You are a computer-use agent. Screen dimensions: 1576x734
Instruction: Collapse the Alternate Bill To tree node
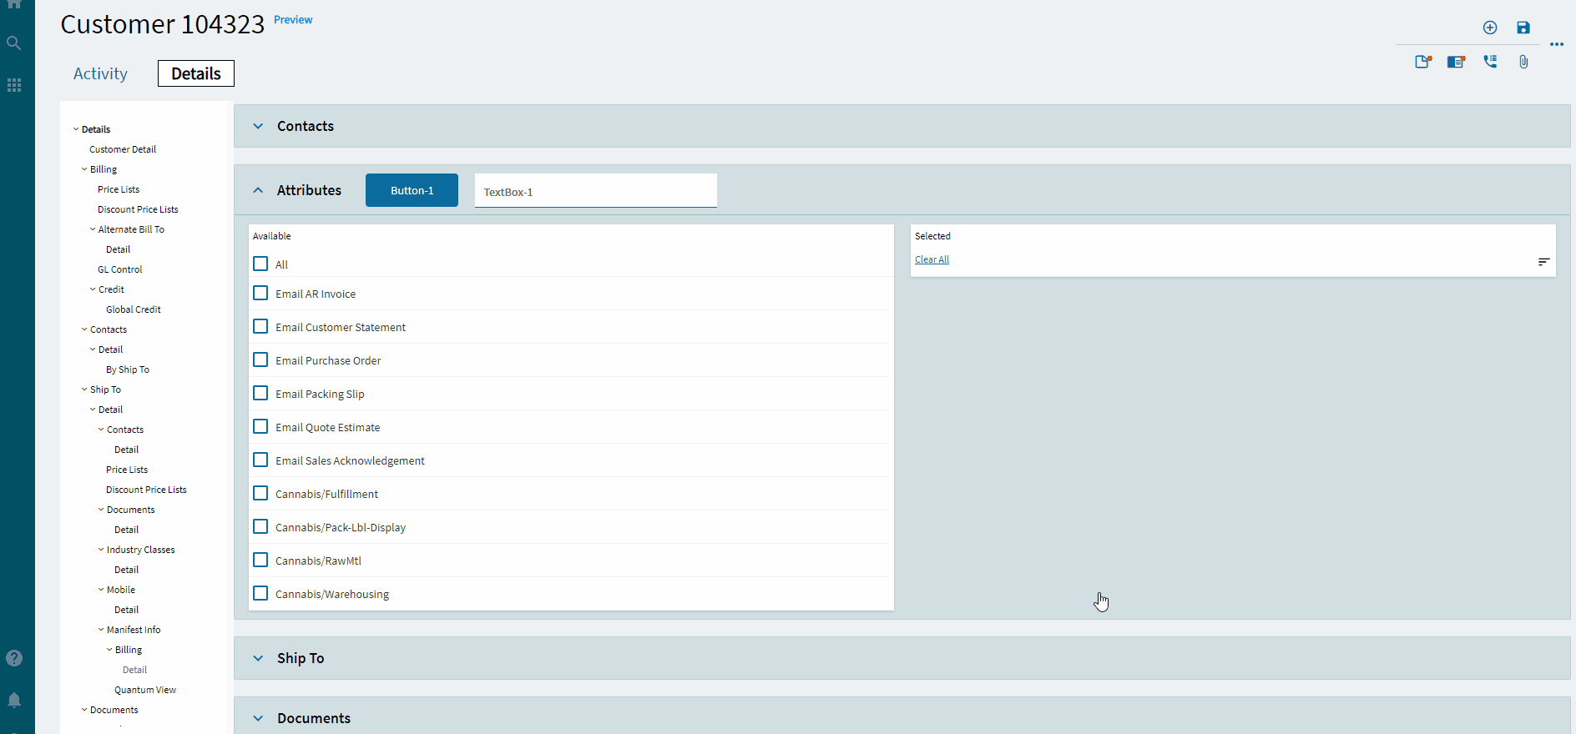point(93,229)
